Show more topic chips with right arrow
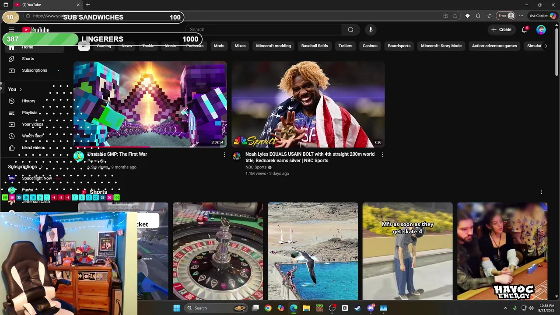The width and height of the screenshot is (560, 315). [x=546, y=46]
